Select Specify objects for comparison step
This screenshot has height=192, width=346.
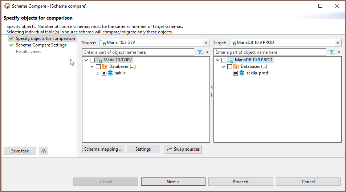45,38
